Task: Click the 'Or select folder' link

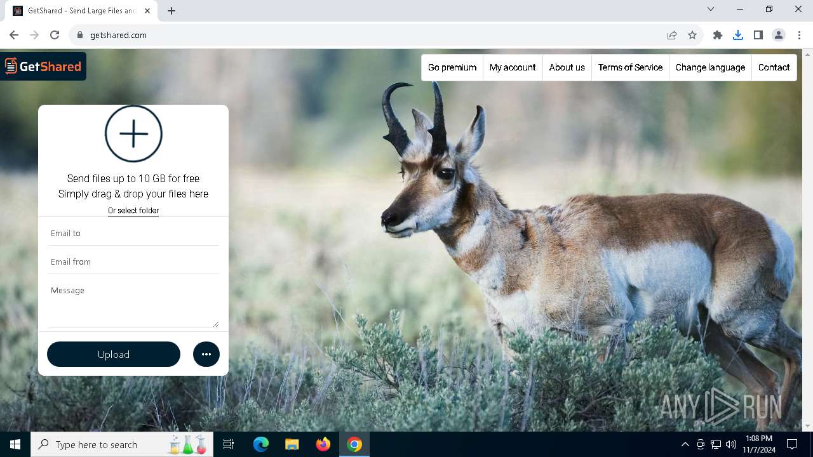Action: (x=133, y=210)
